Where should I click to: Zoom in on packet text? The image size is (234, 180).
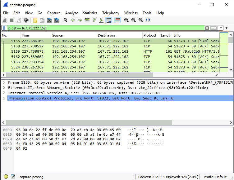pyautogui.click(x=126, y=20)
